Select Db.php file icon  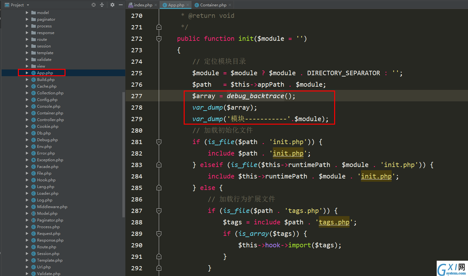tap(34, 133)
